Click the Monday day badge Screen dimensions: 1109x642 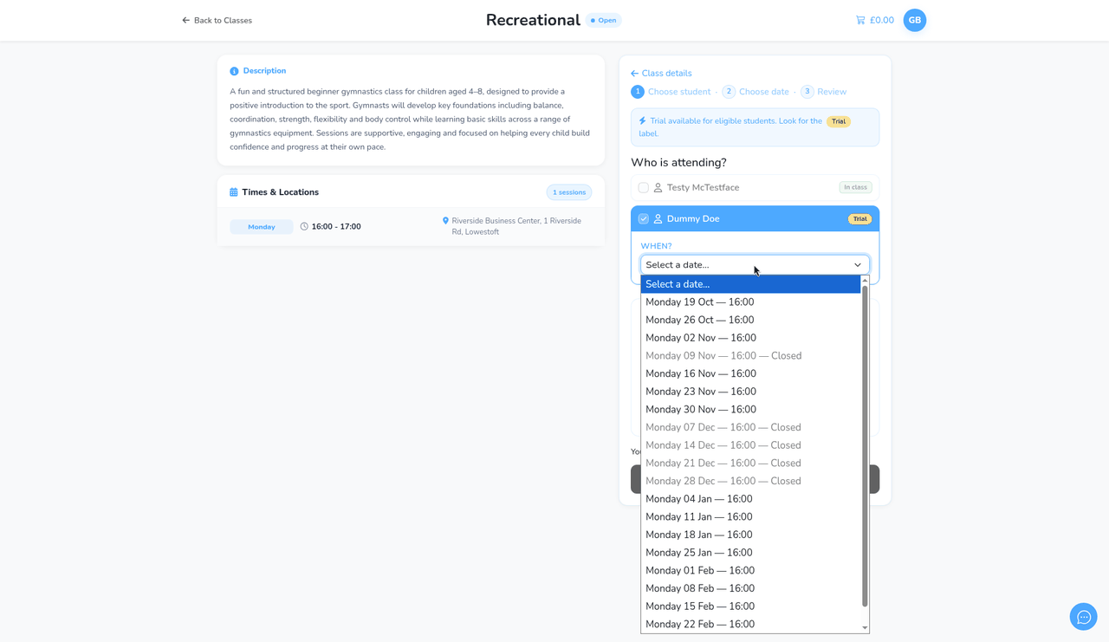(262, 227)
